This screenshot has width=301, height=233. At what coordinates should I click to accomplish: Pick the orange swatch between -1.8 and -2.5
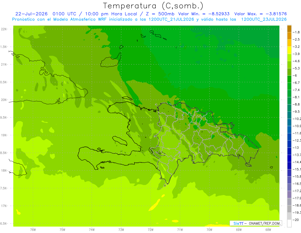289,36
